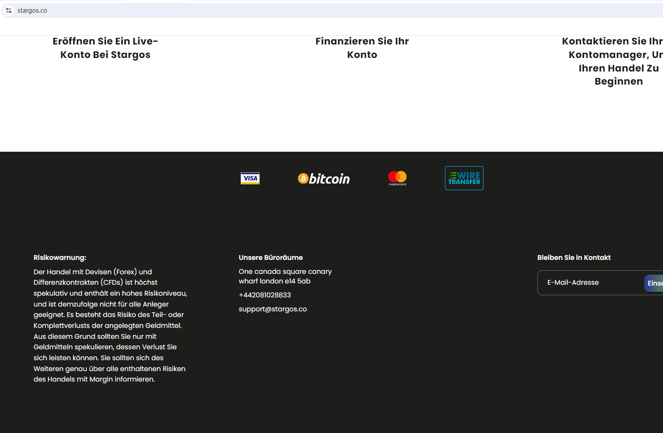Click the 'Unsere Büroräume' heading
The width and height of the screenshot is (663, 433).
click(270, 258)
